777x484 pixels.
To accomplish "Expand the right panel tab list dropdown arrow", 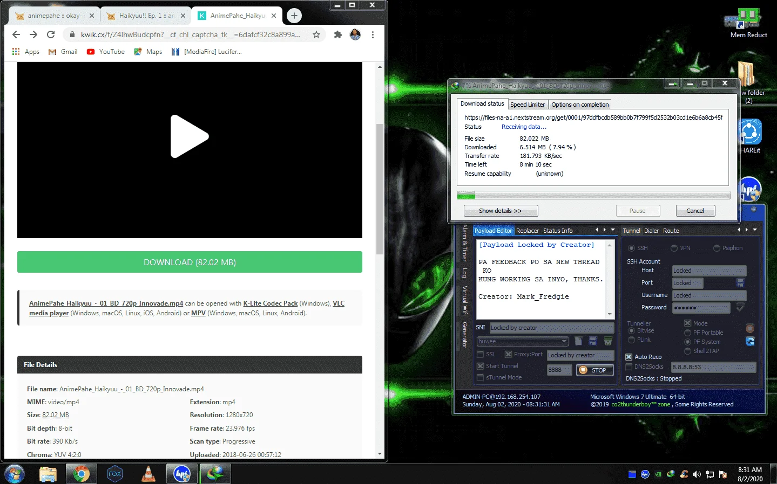I will coord(755,230).
